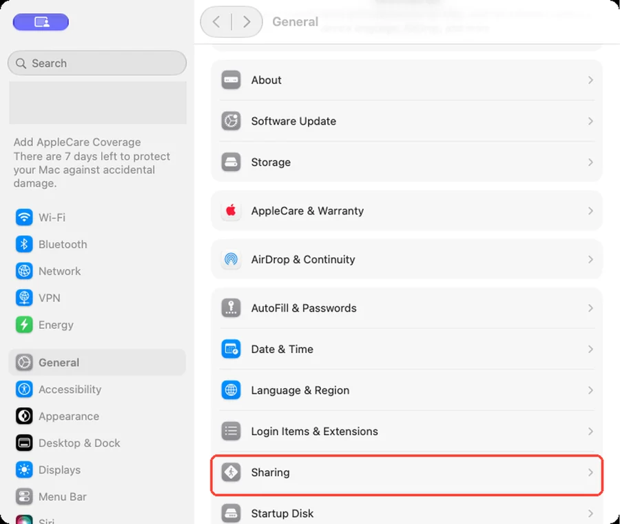Open Add AppleCare Coverage notice
Viewport: 620px width, 524px height.
[92, 163]
